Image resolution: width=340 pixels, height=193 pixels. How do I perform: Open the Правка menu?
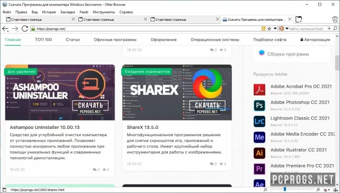21,12
